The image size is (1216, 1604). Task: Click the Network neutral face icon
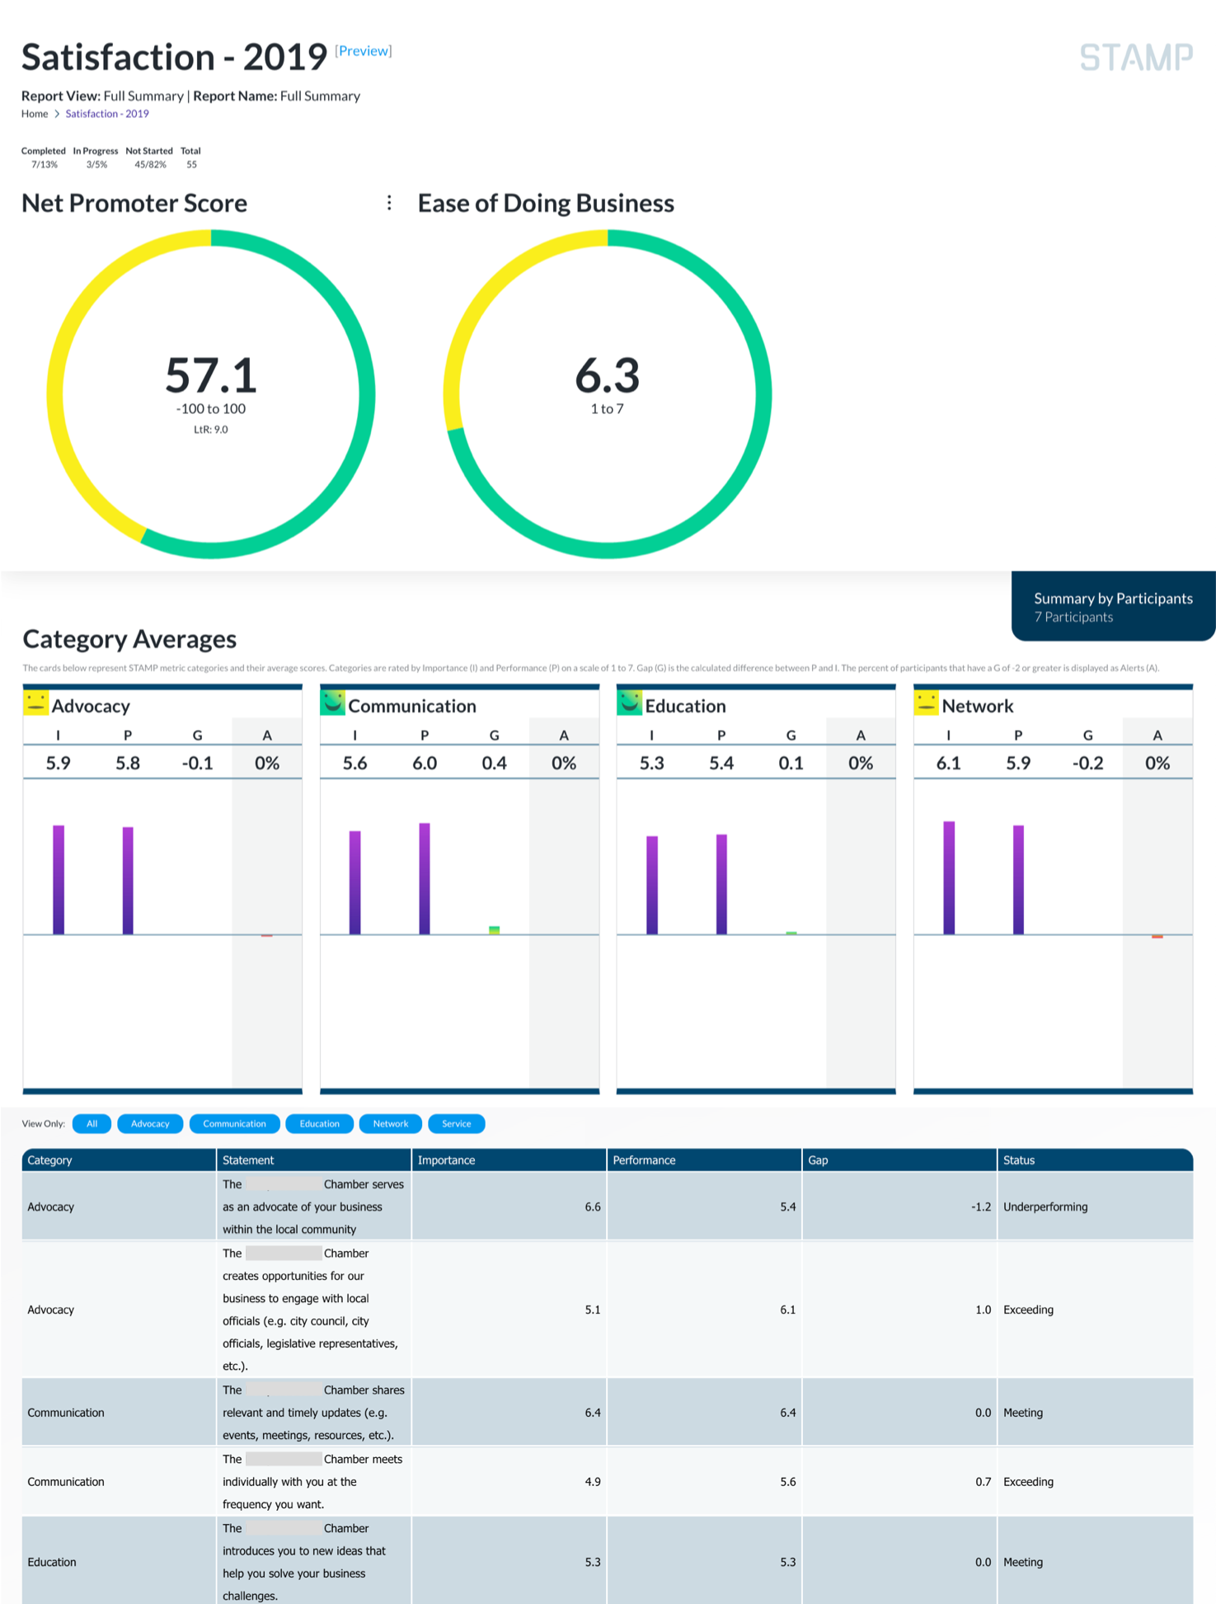926,703
